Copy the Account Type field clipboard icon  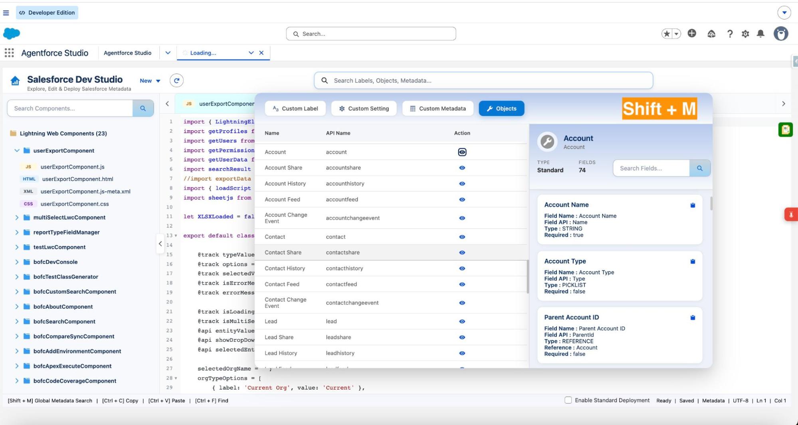pyautogui.click(x=693, y=262)
